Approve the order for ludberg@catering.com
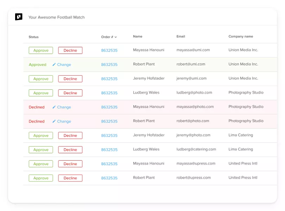285x211 pixels. tap(41, 150)
